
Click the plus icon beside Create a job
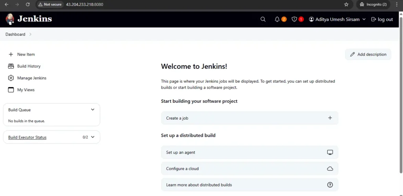tap(330, 118)
